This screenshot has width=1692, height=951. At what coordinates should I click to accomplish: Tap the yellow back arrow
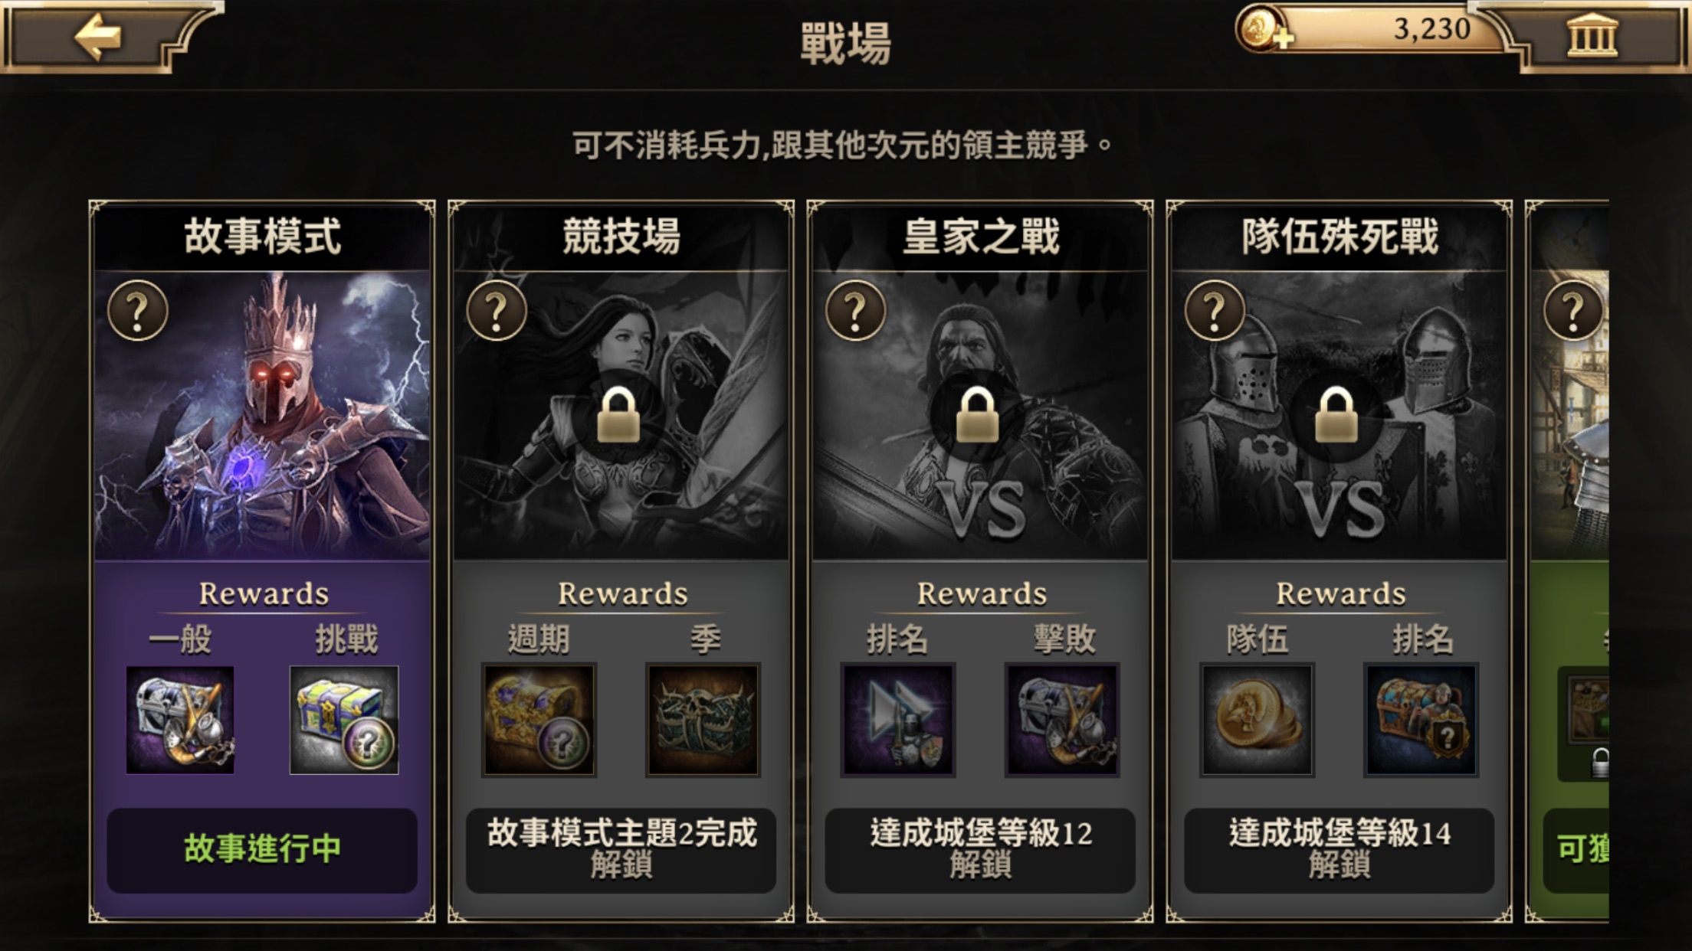pos(98,37)
